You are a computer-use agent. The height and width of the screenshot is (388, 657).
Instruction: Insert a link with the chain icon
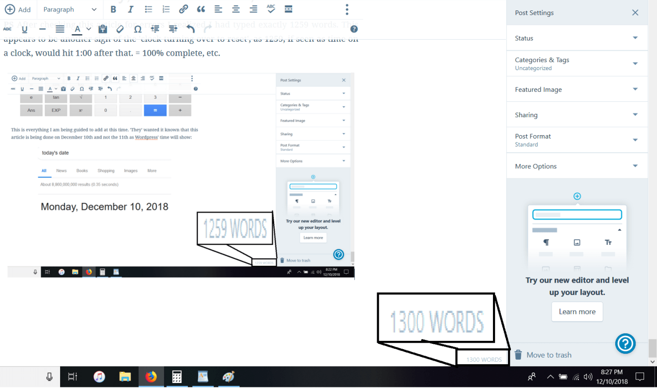[183, 9]
